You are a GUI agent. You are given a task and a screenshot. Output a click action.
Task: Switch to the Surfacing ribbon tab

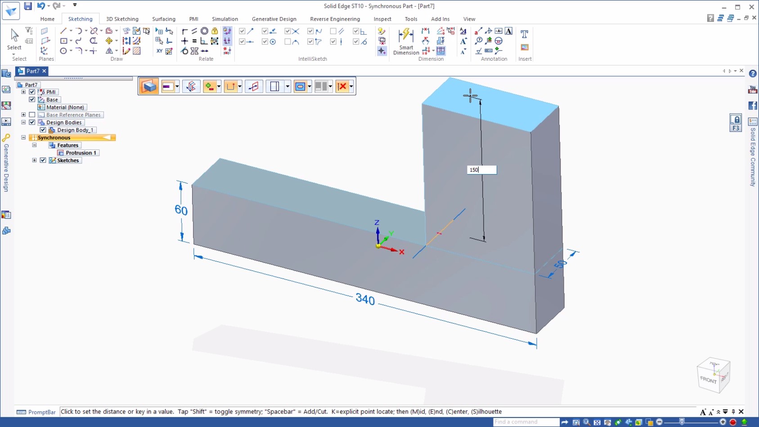tap(164, 19)
